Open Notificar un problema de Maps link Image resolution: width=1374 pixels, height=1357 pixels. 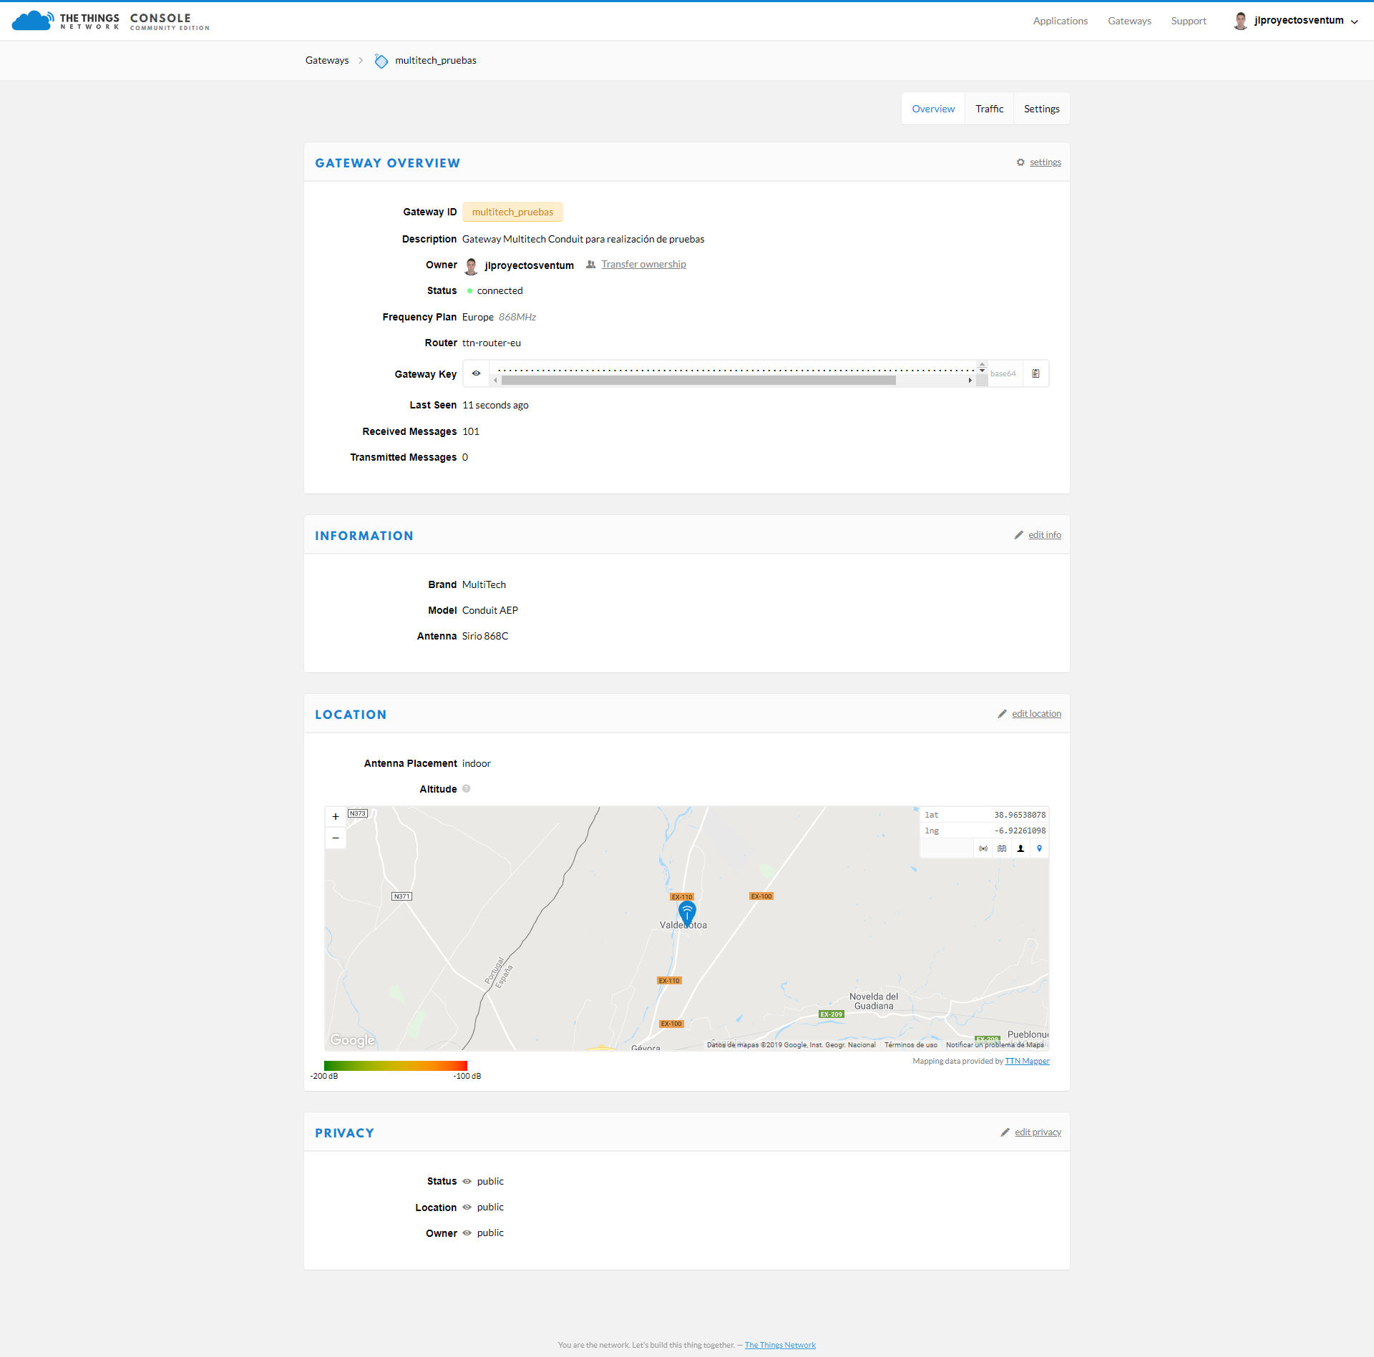point(995,1045)
